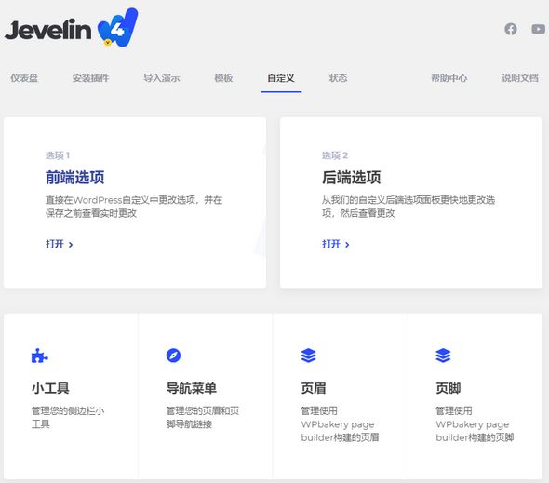Open the 导入演示 tab

(x=161, y=78)
